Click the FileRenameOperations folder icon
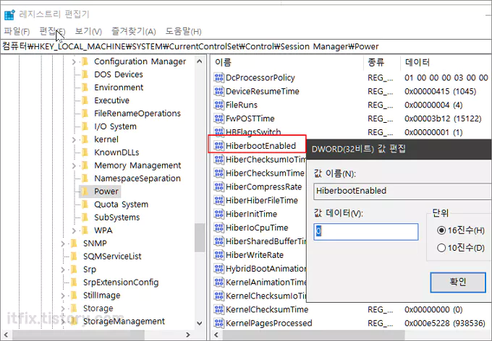492x341 pixels. coord(85,113)
